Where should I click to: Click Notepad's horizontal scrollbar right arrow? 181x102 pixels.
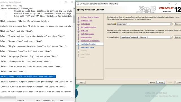(x=72, y=97)
